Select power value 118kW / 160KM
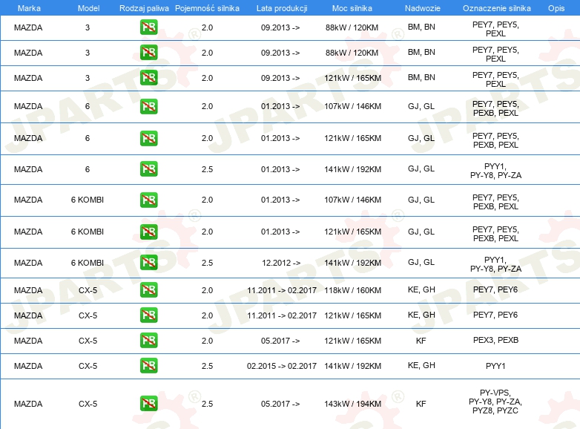 pyautogui.click(x=352, y=290)
